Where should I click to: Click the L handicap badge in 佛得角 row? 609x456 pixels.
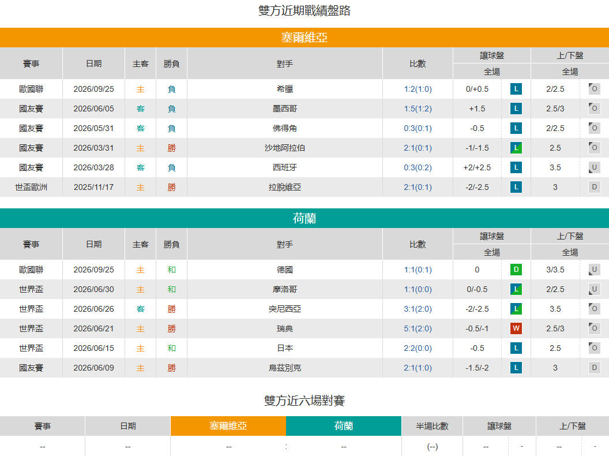[516, 128]
